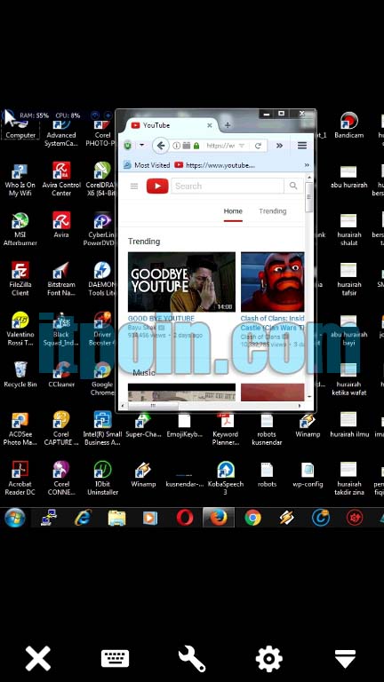
Task: Select the FileZilla Client desktop icon
Action: point(20,279)
